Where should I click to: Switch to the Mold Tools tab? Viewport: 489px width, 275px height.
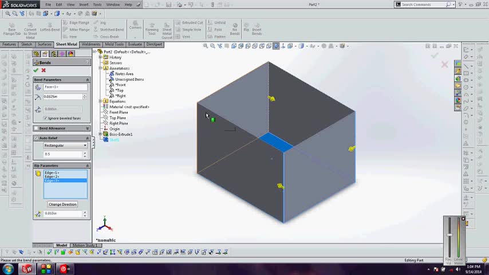(x=114, y=44)
